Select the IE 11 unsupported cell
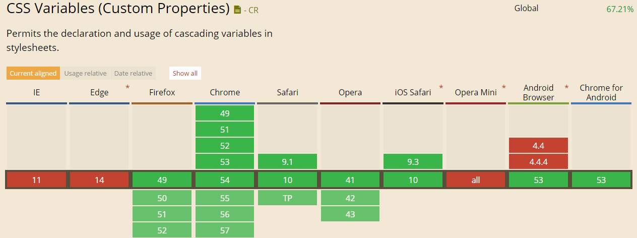 (x=36, y=180)
